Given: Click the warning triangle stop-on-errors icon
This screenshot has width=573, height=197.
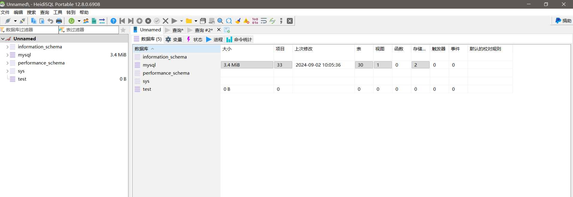Looking at the screenshot, I should (246, 21).
